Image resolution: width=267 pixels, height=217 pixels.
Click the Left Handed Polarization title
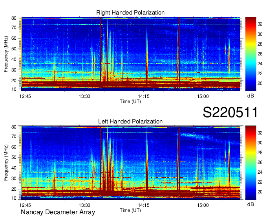point(130,121)
